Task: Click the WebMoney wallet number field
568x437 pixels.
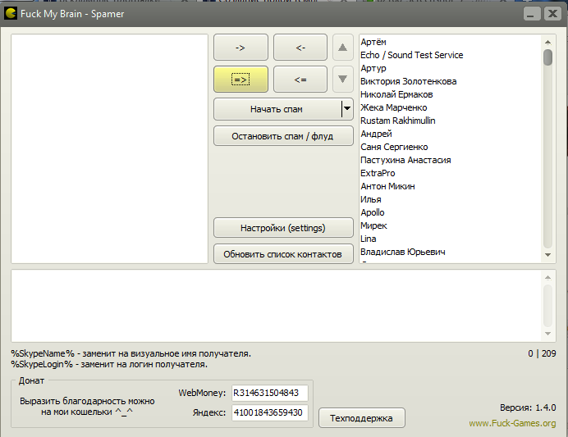Action: click(270, 393)
